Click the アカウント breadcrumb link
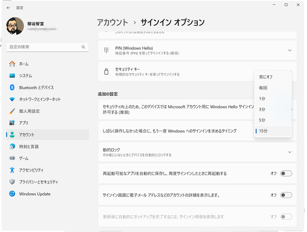The width and height of the screenshot is (307, 232). pyautogui.click(x=112, y=22)
